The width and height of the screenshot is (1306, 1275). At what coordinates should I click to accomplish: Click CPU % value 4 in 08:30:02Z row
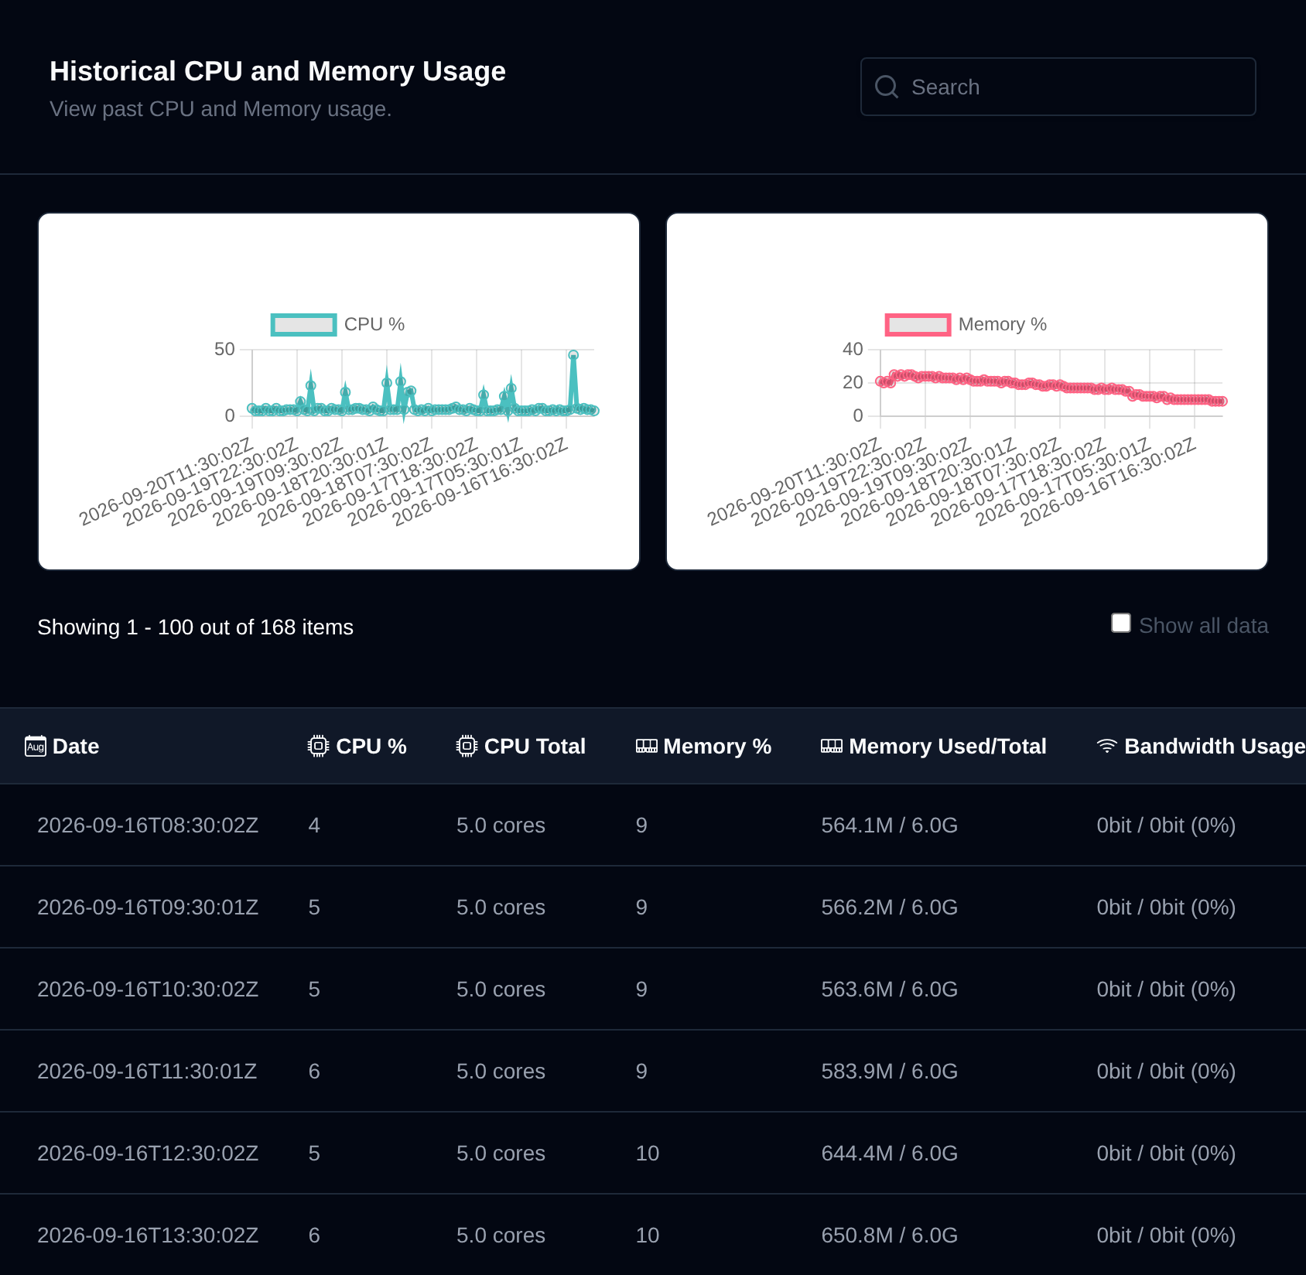click(314, 826)
